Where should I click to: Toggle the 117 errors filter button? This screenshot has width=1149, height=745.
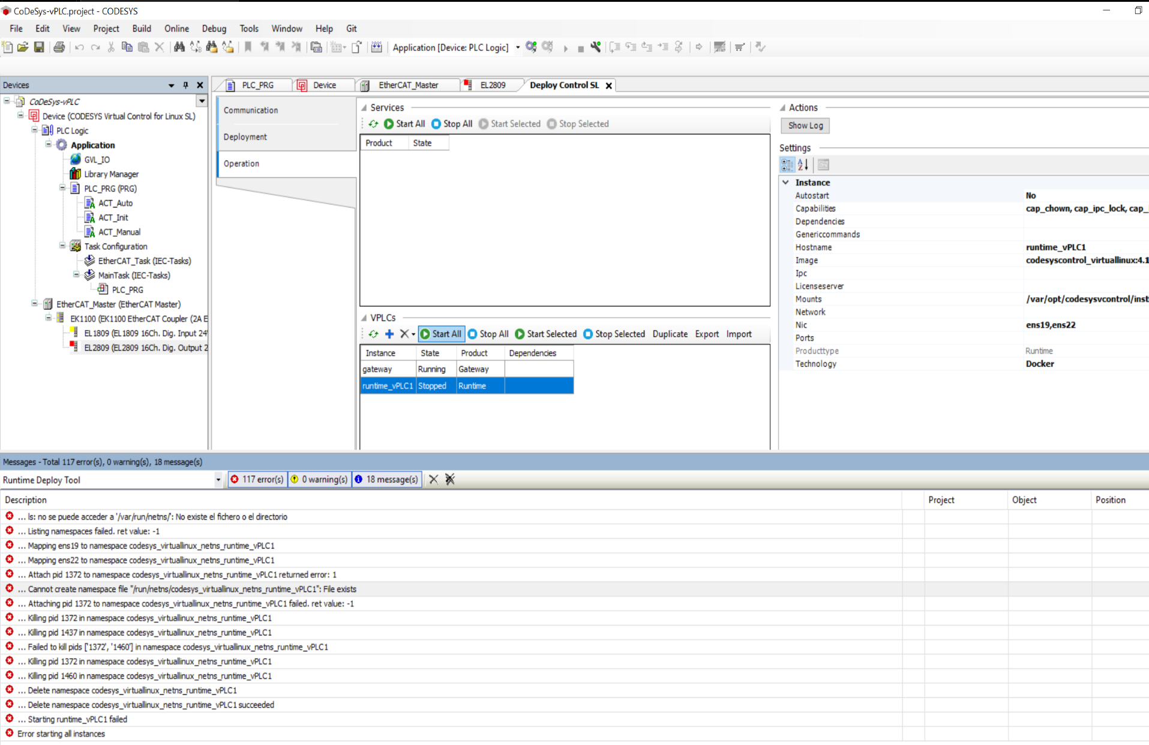[x=257, y=479]
